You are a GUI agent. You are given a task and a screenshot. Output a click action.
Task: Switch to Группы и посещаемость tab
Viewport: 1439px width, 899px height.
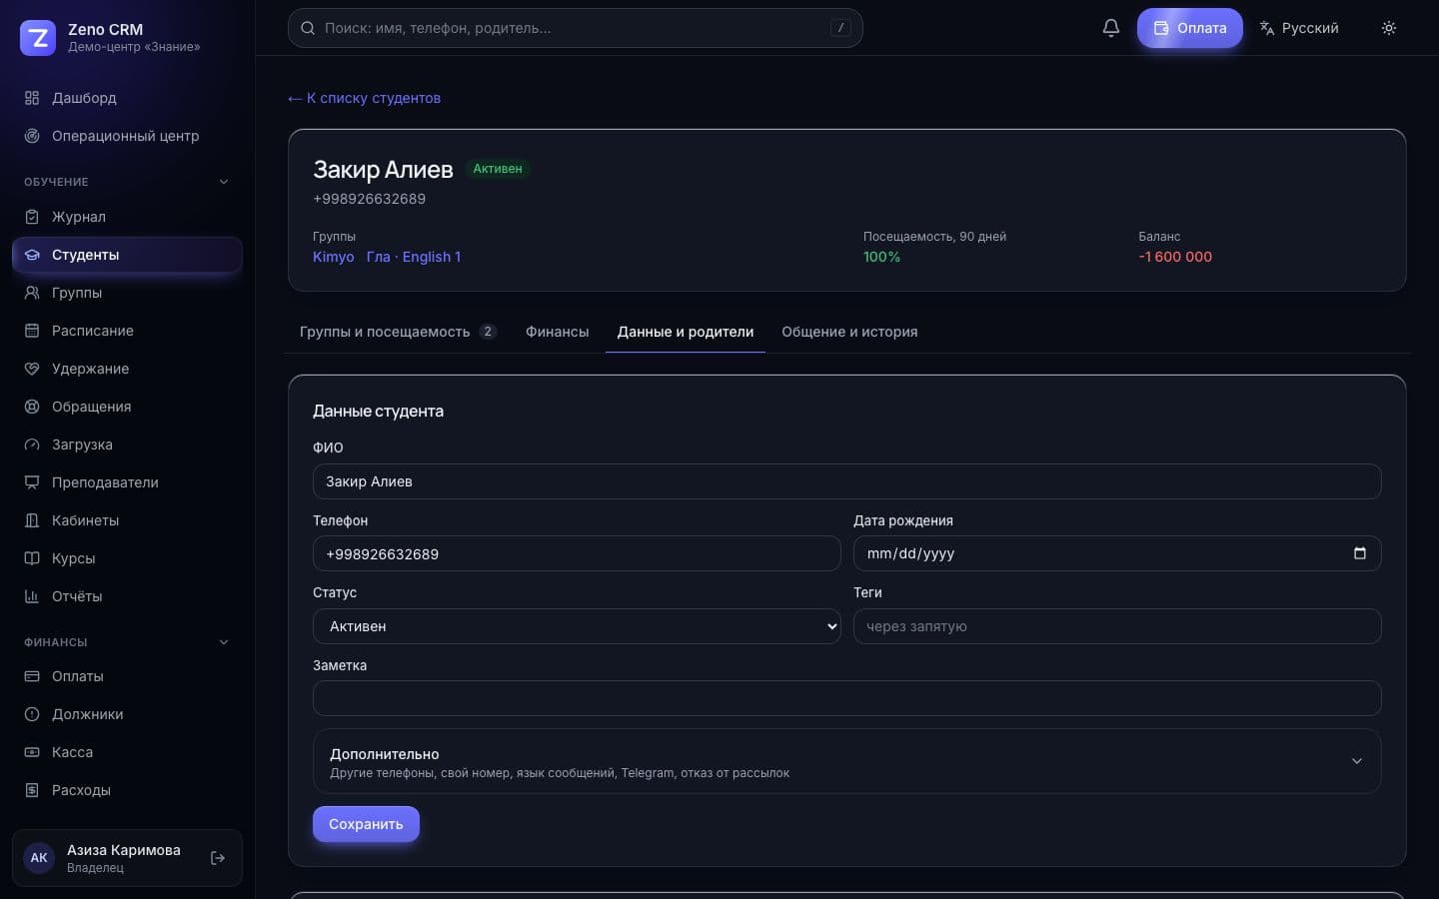point(398,332)
